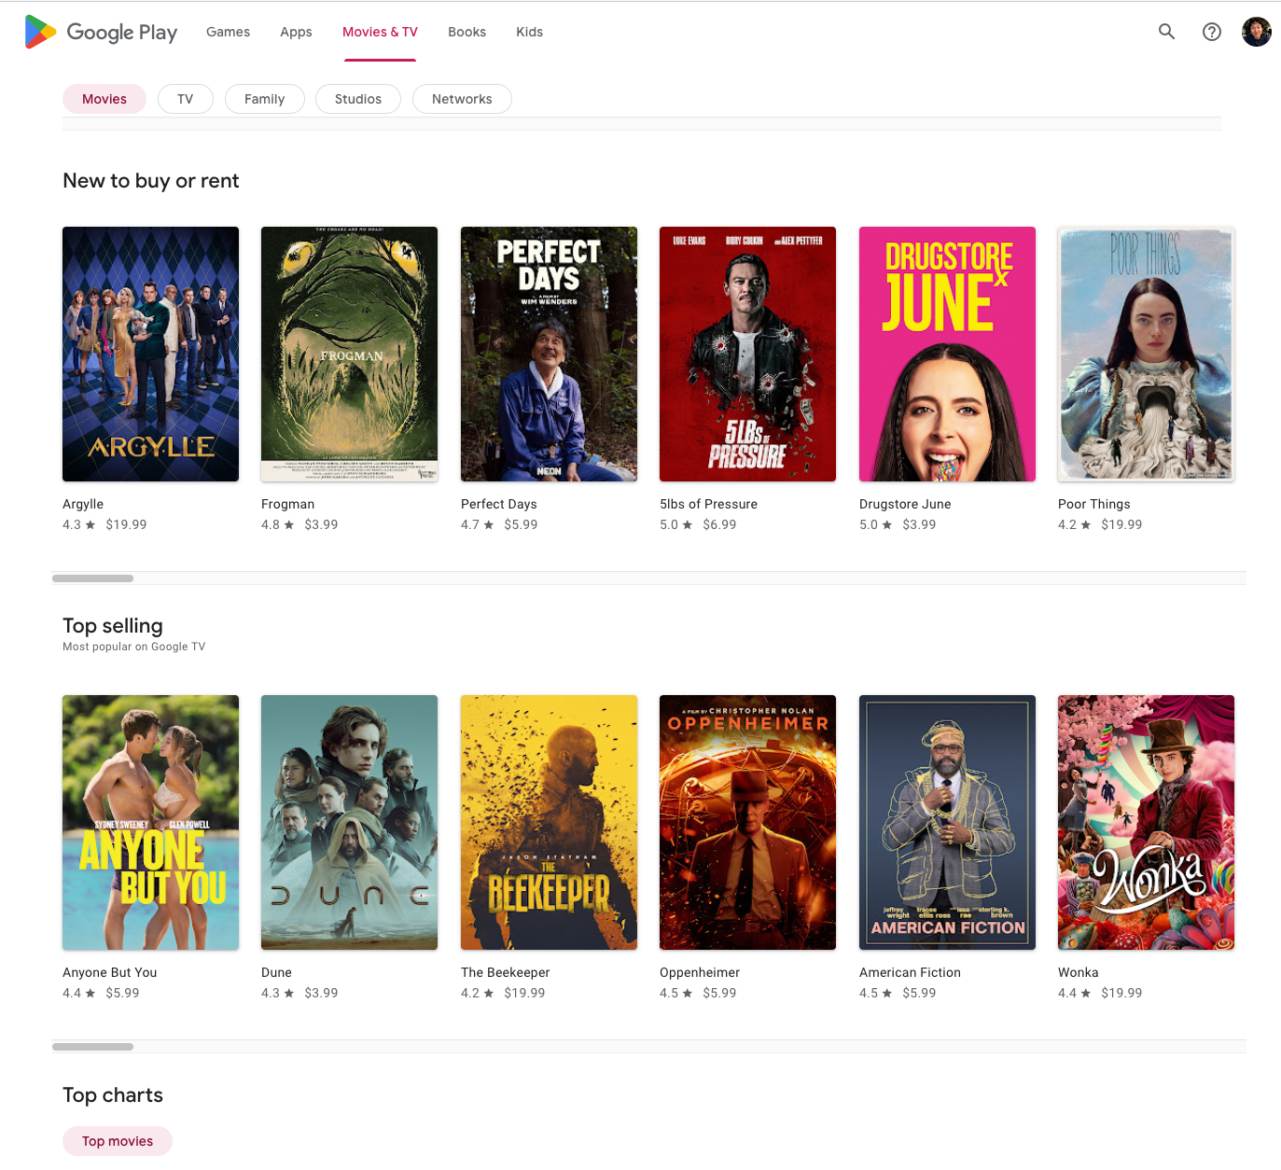Viewport: 1281px width, 1170px height.
Task: Open the account profile avatar
Action: coord(1257,32)
